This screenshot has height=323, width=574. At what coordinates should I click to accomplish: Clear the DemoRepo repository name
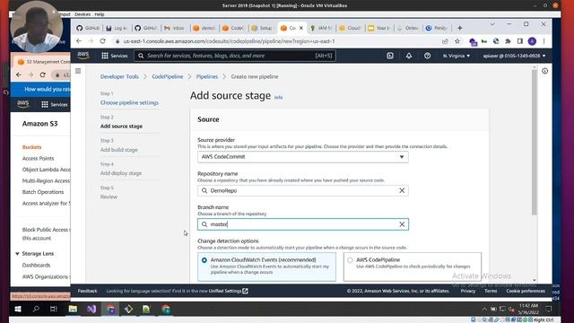[402, 190]
